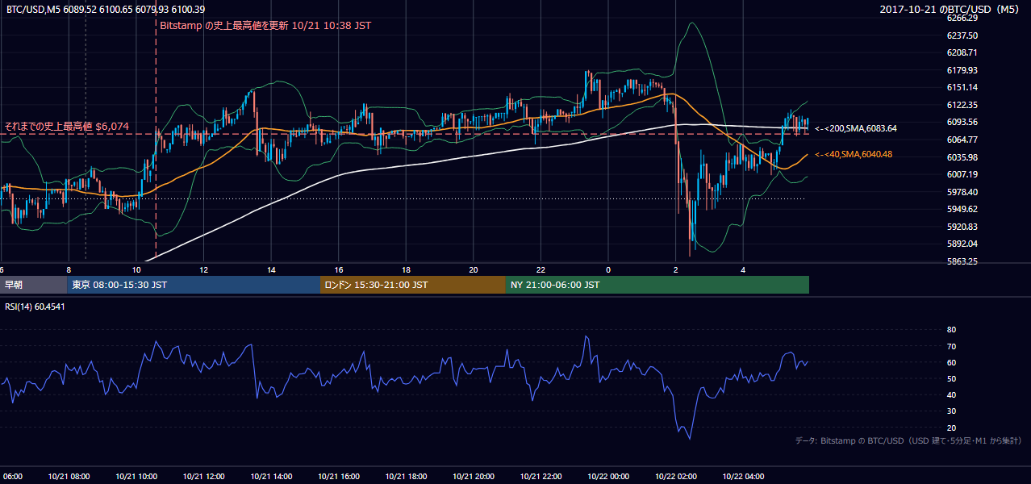
Task: Click the "<-<200,SMA,6083.64" indicator label
Action: pos(856,128)
